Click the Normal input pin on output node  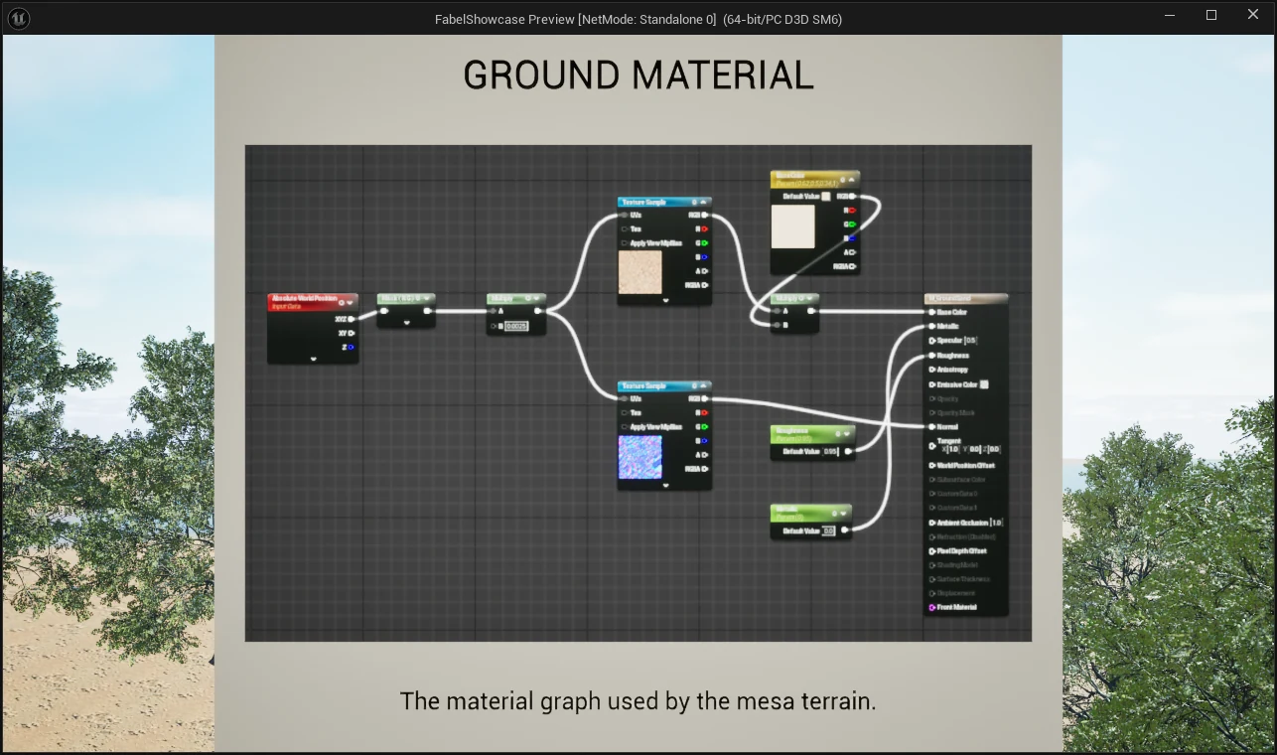pyautogui.click(x=931, y=426)
